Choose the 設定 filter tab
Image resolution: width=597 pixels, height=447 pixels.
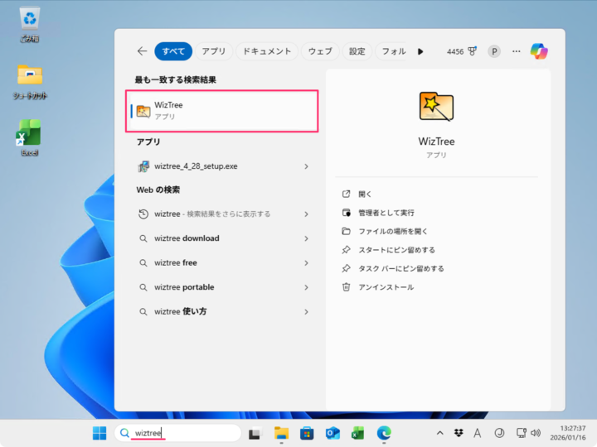click(x=357, y=51)
